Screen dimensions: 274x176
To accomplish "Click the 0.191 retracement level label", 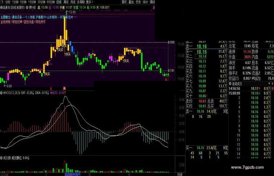I will click(171, 70).
